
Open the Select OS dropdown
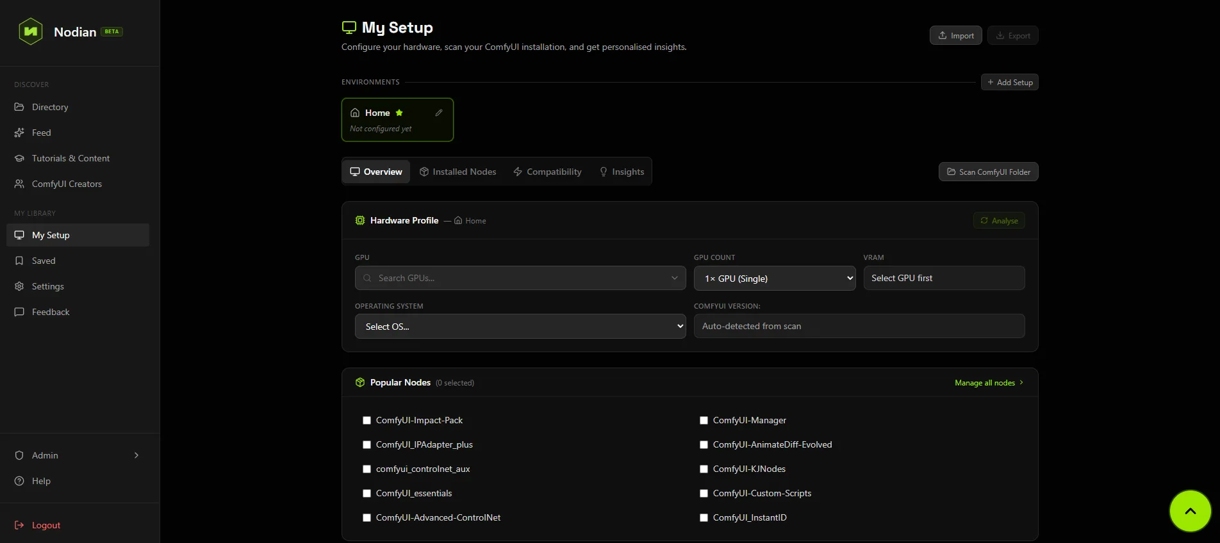point(520,327)
